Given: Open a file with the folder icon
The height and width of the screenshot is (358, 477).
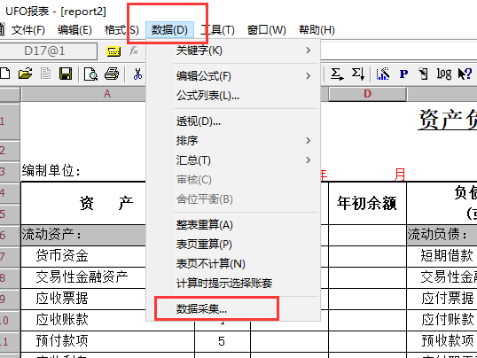Looking at the screenshot, I should (x=25, y=74).
